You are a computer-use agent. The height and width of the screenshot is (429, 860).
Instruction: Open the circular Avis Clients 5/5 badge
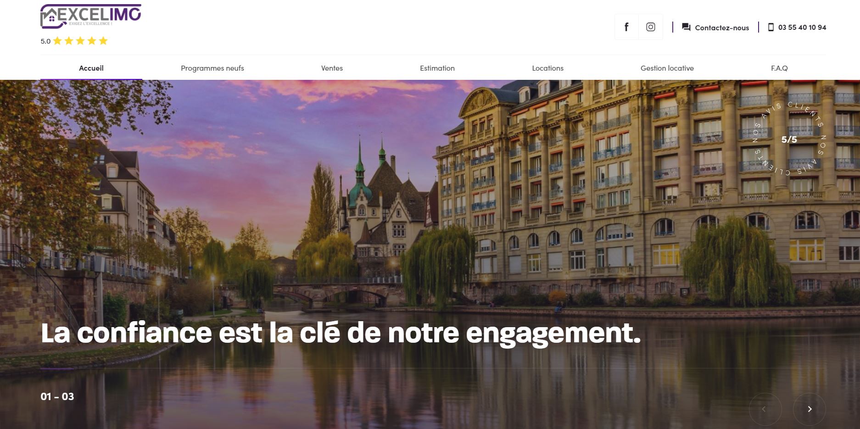click(789, 139)
